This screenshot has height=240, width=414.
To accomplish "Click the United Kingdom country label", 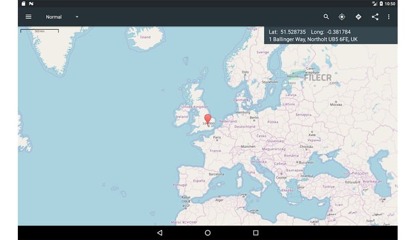I will [195, 107].
